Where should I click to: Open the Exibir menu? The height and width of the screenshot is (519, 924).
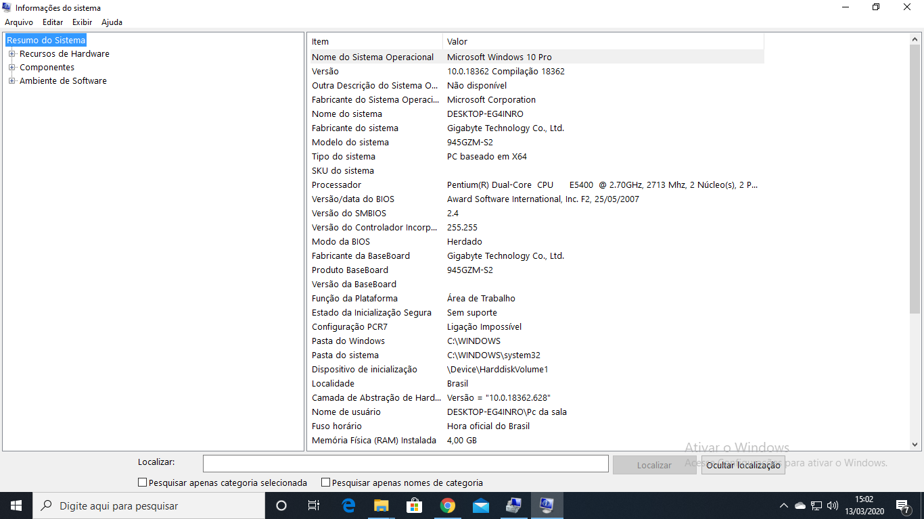[82, 22]
